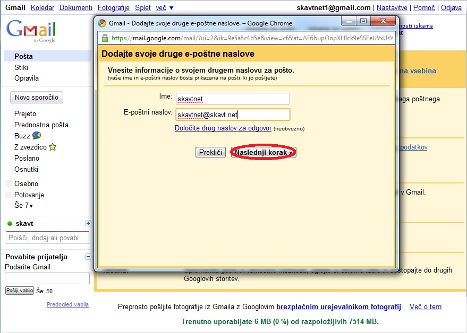Screen dimensions: 467x333
Task: Click the green padlock in address bar
Action: [x=105, y=38]
